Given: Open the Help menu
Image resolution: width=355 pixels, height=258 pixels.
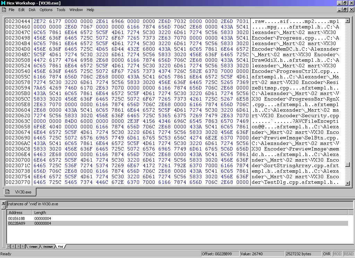Looking at the screenshot, I should [90, 10].
